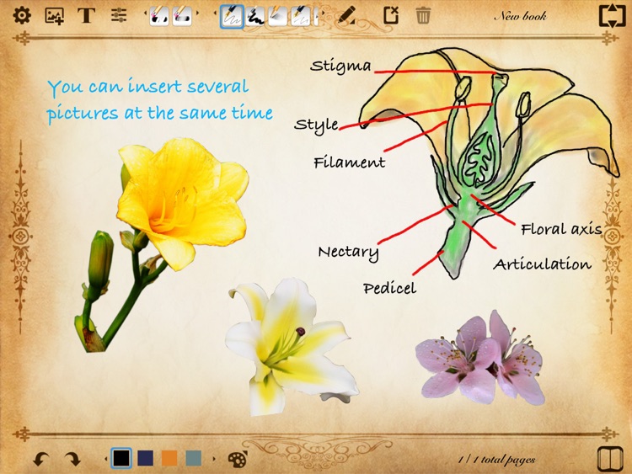Image resolution: width=632 pixels, height=474 pixels.
Task: Undo the last stroke
Action: tap(40, 459)
